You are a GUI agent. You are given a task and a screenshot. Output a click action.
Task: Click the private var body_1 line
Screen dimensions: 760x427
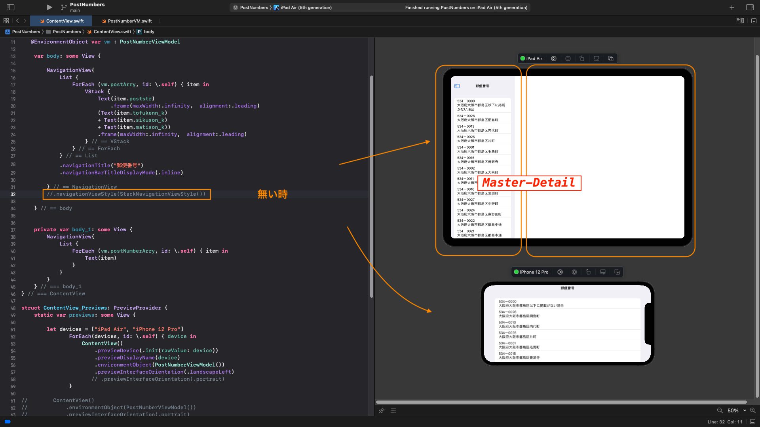coord(83,229)
